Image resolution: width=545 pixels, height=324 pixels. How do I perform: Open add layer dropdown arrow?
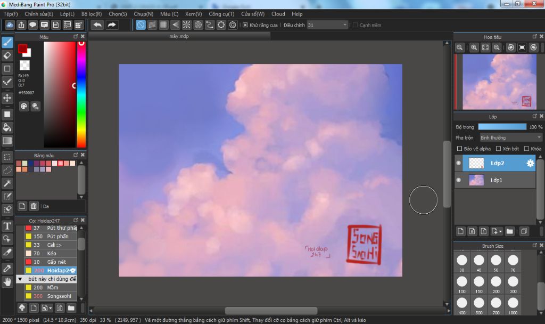pos(500,231)
